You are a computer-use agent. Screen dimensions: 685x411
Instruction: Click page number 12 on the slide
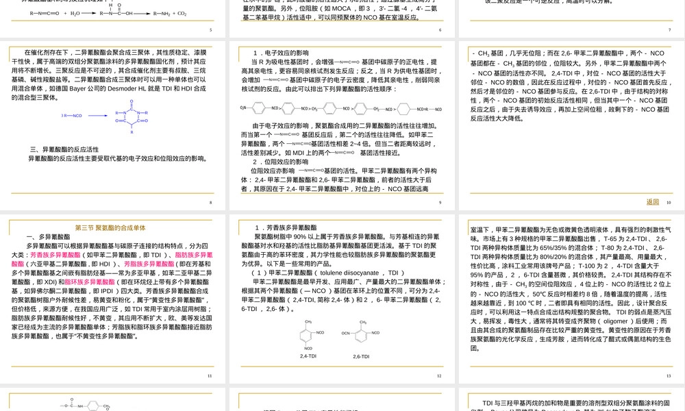(439, 375)
